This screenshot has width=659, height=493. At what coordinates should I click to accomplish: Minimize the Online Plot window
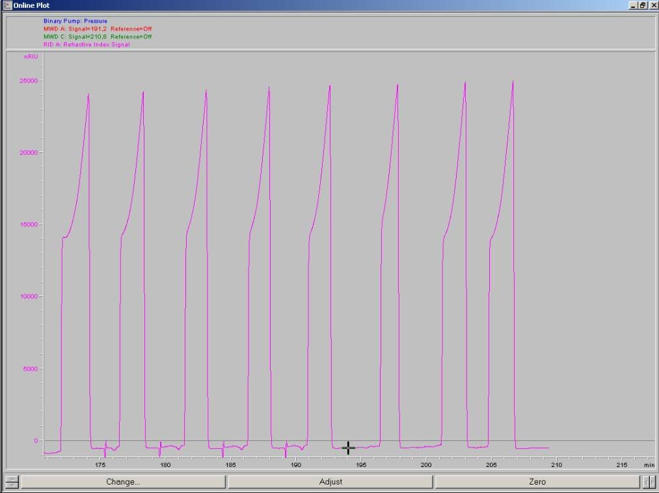coord(634,5)
